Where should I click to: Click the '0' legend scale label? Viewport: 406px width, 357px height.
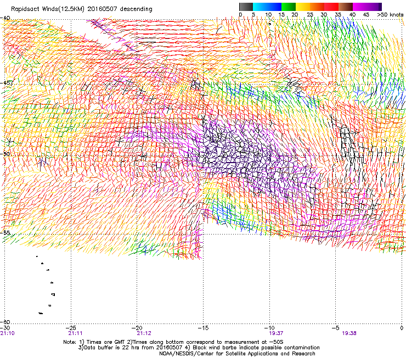coord(240,14)
